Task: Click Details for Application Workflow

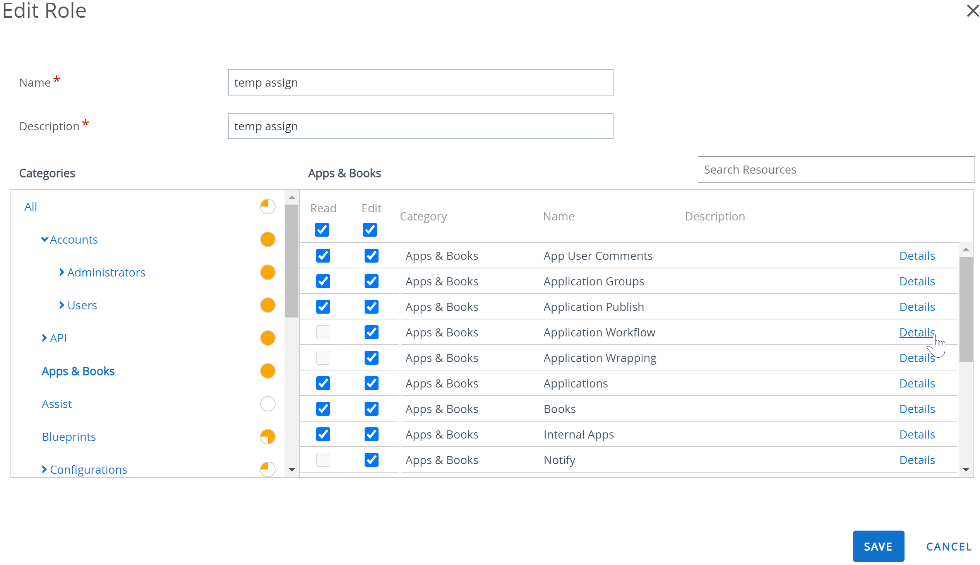Action: (x=917, y=331)
